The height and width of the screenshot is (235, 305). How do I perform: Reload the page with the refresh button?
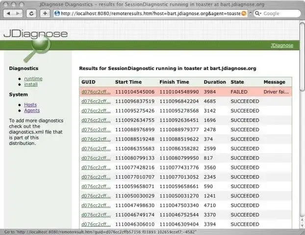31,13
